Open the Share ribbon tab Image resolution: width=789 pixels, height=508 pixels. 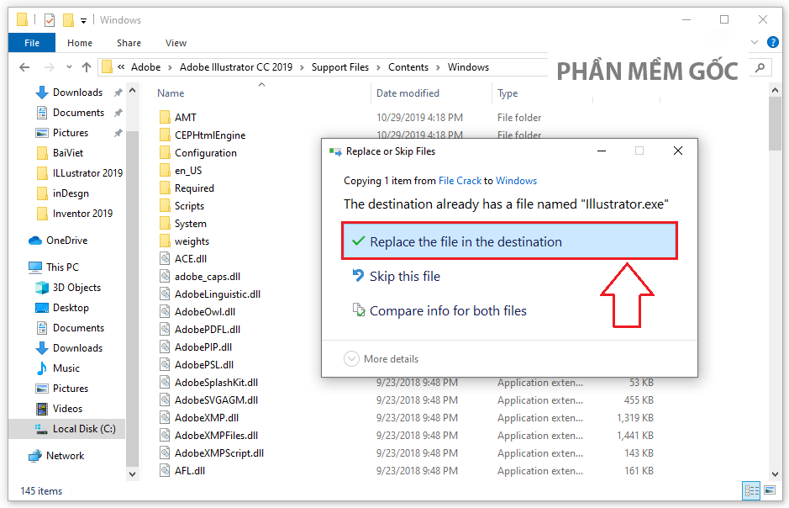(129, 43)
